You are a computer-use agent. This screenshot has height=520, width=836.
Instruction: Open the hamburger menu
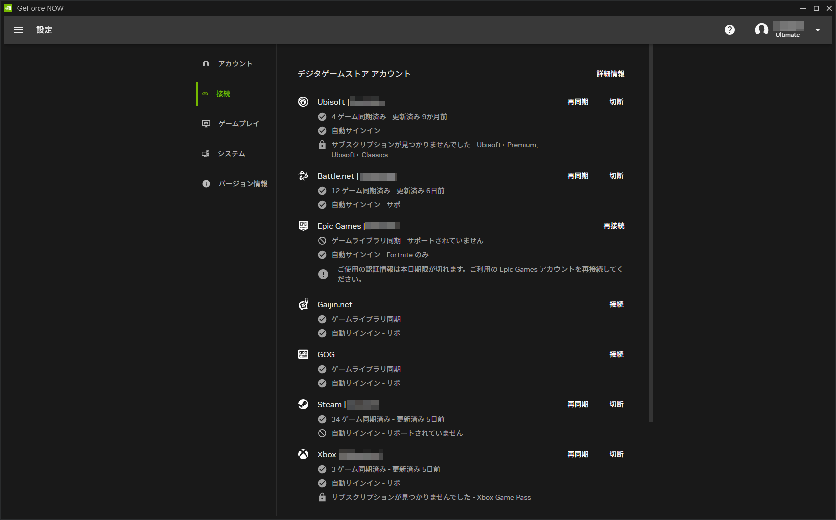18,30
